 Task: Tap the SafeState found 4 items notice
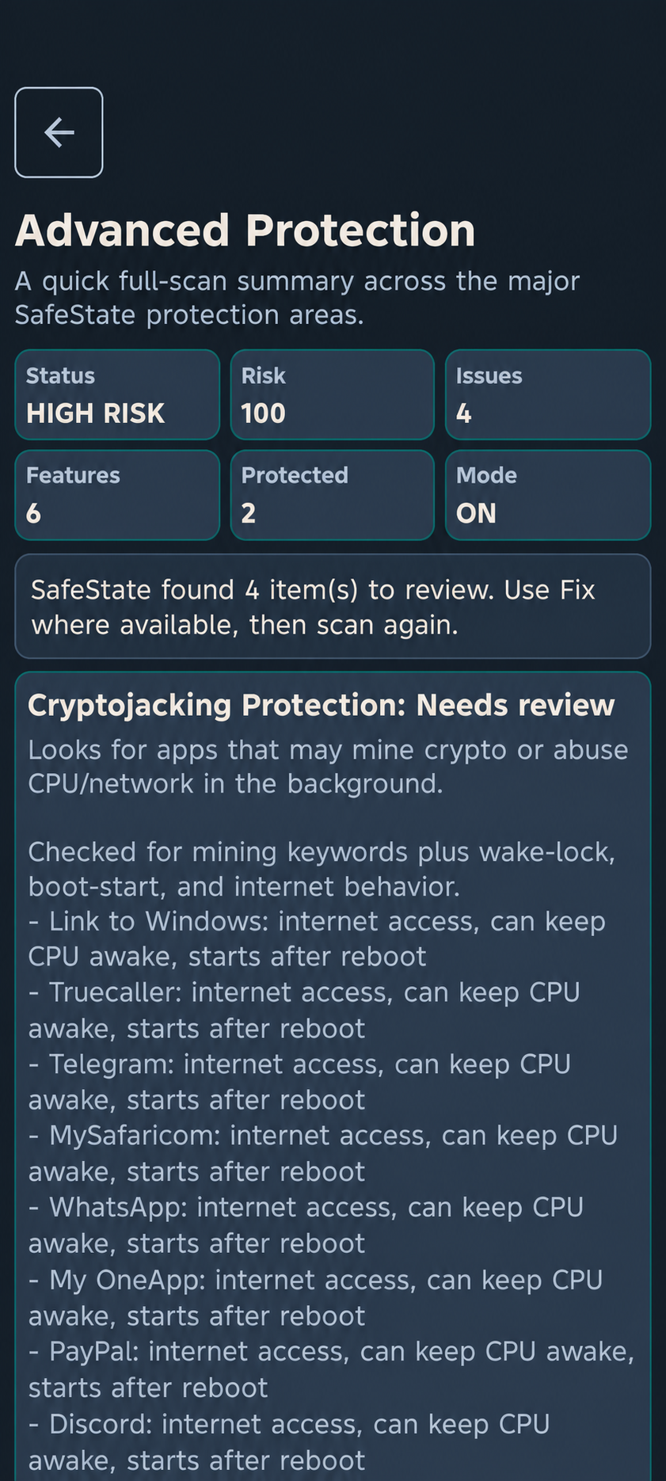[x=333, y=606]
